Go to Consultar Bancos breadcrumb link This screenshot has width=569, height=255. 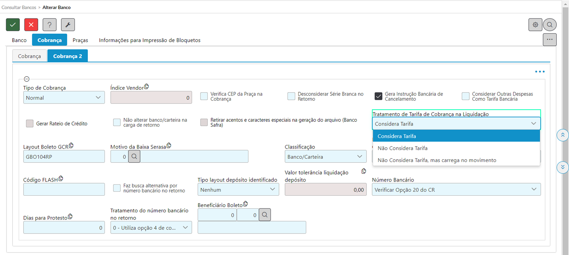(18, 7)
